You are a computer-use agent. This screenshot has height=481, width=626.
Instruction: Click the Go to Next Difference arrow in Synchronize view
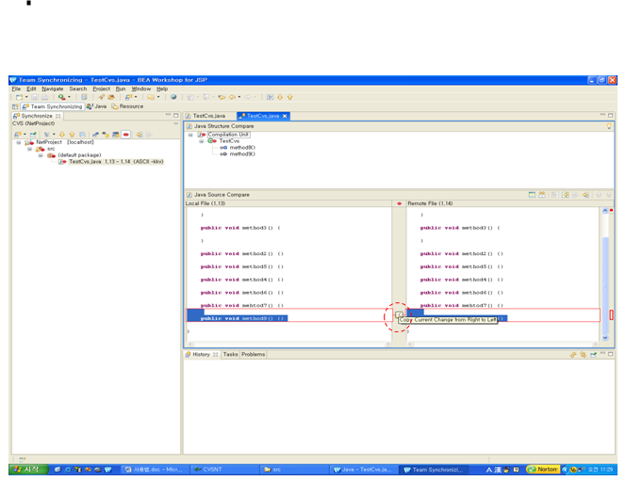pyautogui.click(x=62, y=135)
